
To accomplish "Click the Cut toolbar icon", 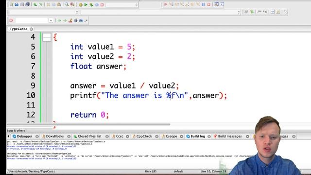I will pos(48,4).
